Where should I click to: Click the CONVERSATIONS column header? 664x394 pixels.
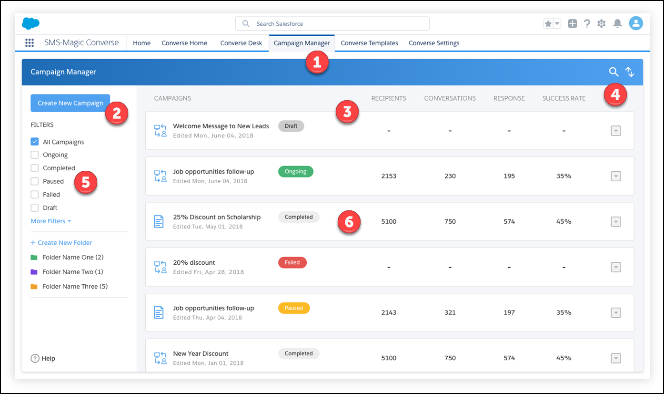pyautogui.click(x=450, y=98)
